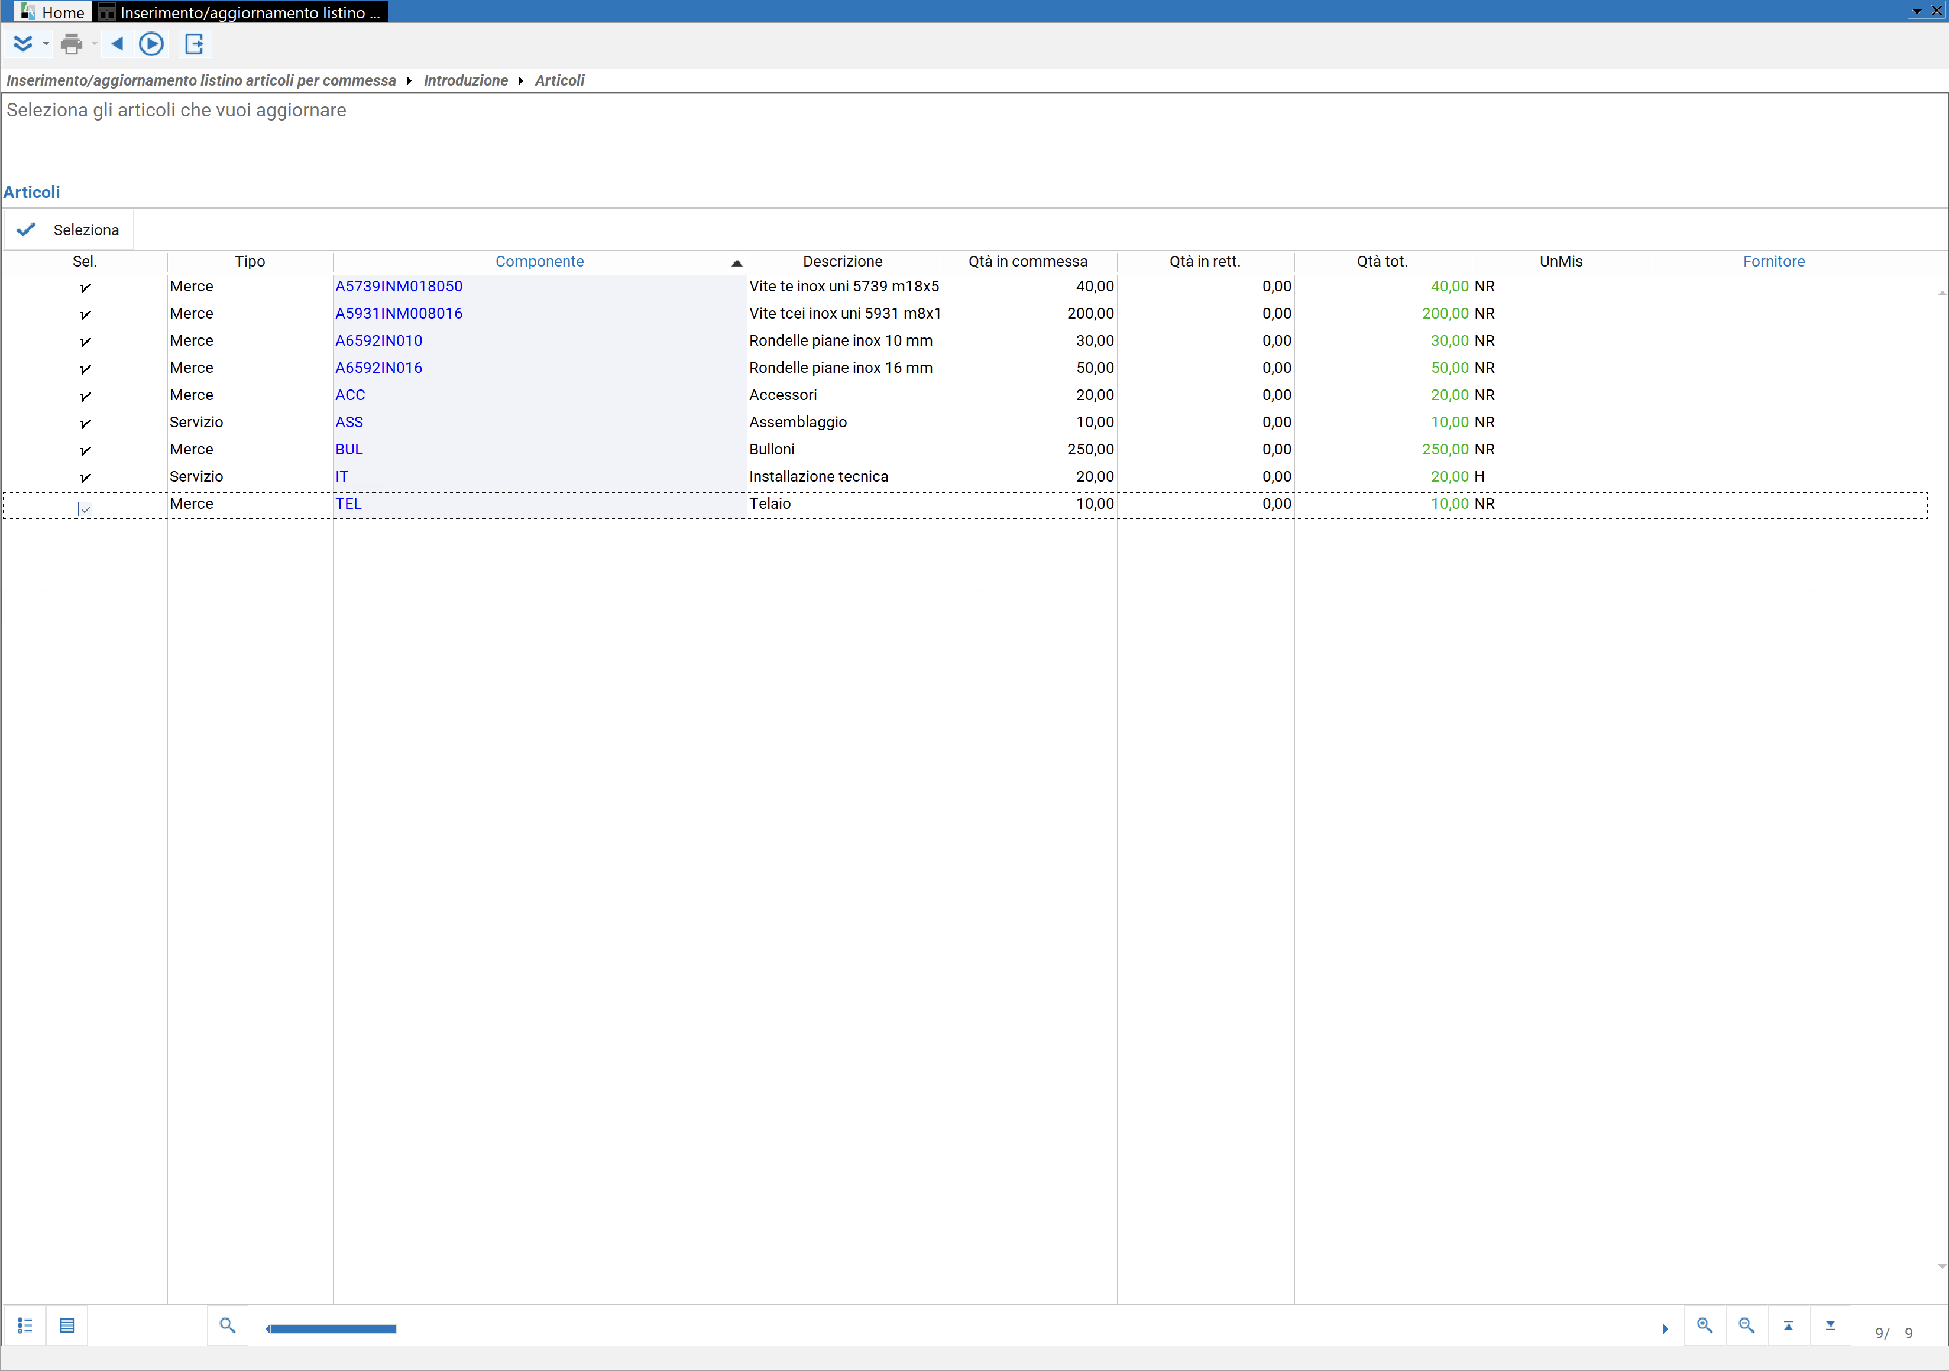
Task: Click the Installazione tecnica description cell
Action: 843,477
